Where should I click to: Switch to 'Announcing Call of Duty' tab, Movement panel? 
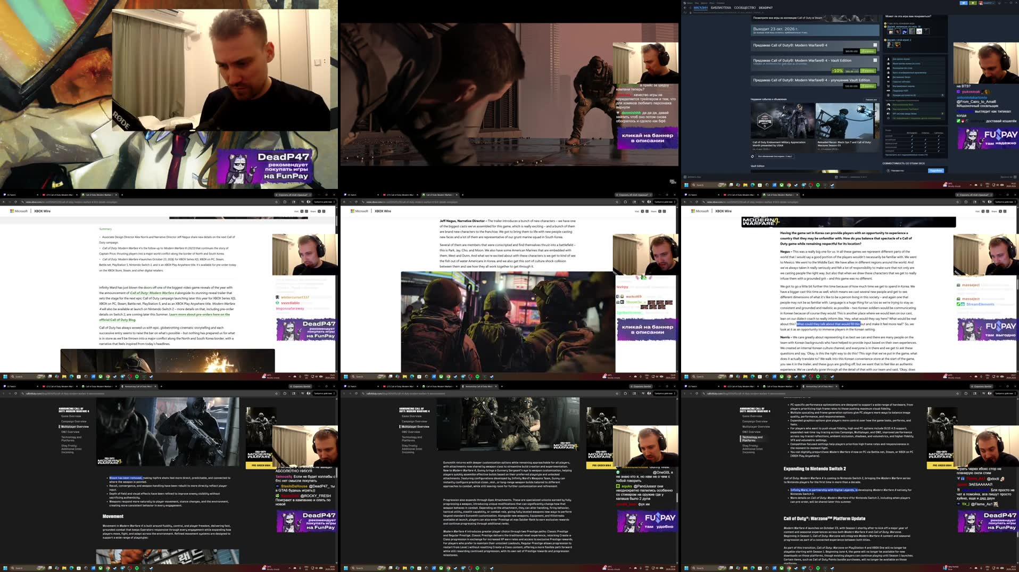139,386
